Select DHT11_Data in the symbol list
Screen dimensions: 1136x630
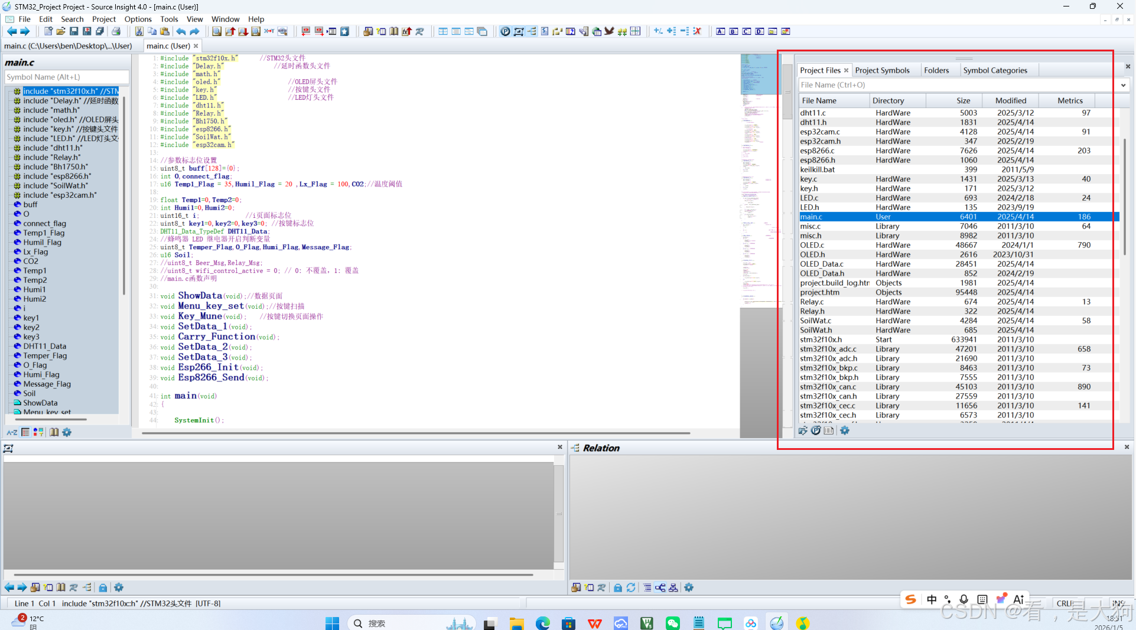(44, 346)
